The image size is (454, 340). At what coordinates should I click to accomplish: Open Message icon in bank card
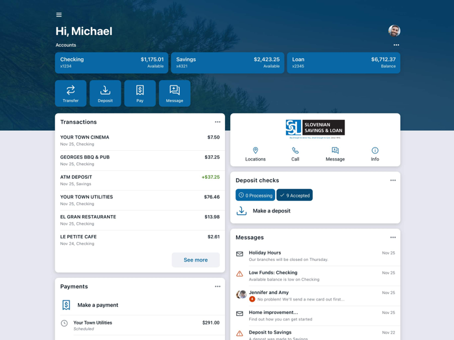click(335, 150)
